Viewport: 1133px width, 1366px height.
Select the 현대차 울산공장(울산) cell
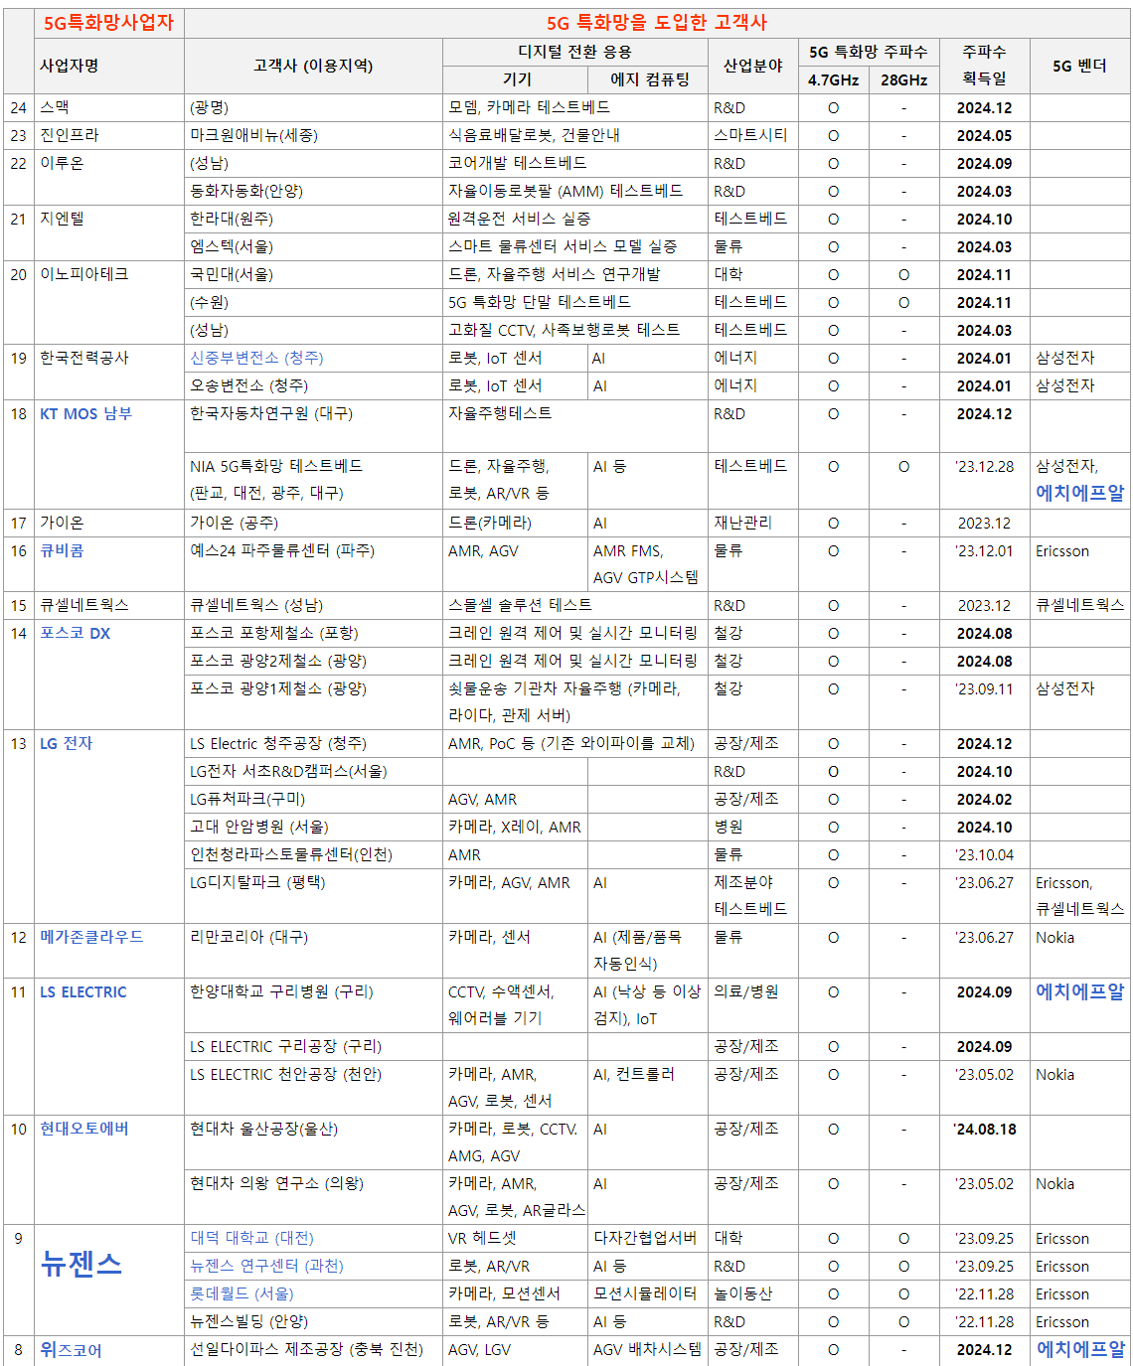pyautogui.click(x=313, y=1142)
